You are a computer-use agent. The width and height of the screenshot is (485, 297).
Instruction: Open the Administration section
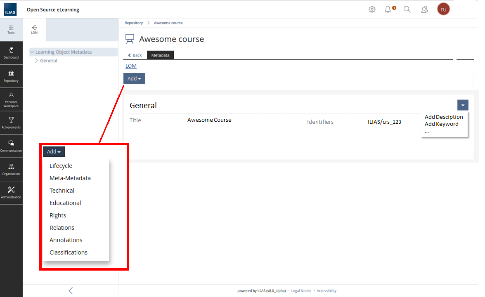coord(11,193)
